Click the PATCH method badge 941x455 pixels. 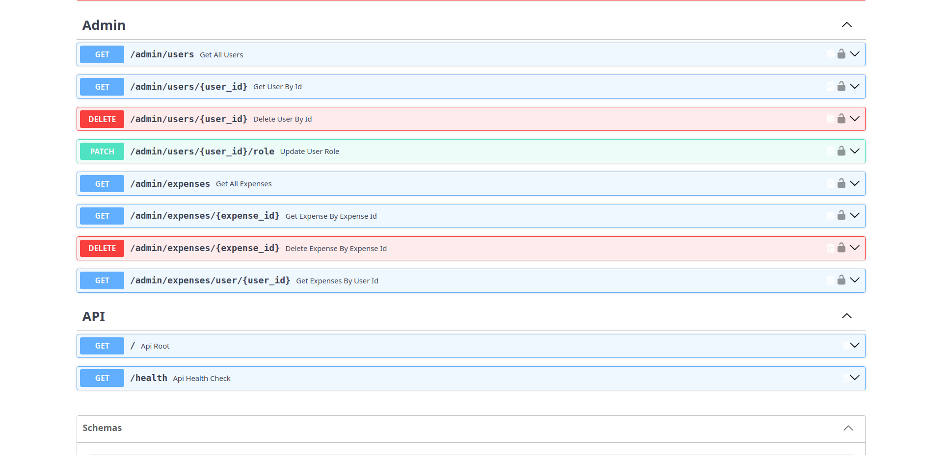pyautogui.click(x=102, y=152)
